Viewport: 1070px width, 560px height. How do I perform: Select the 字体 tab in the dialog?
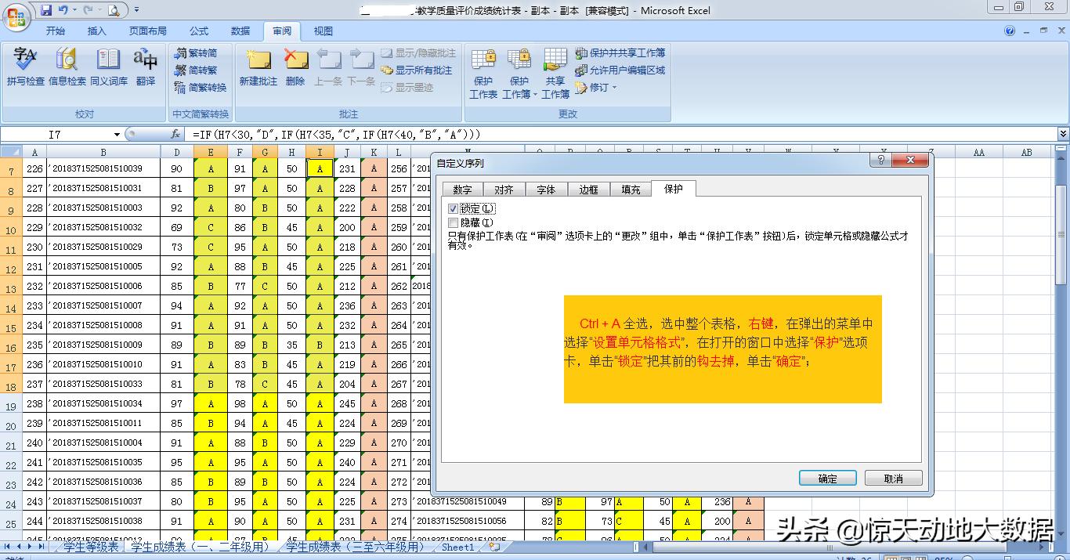545,189
